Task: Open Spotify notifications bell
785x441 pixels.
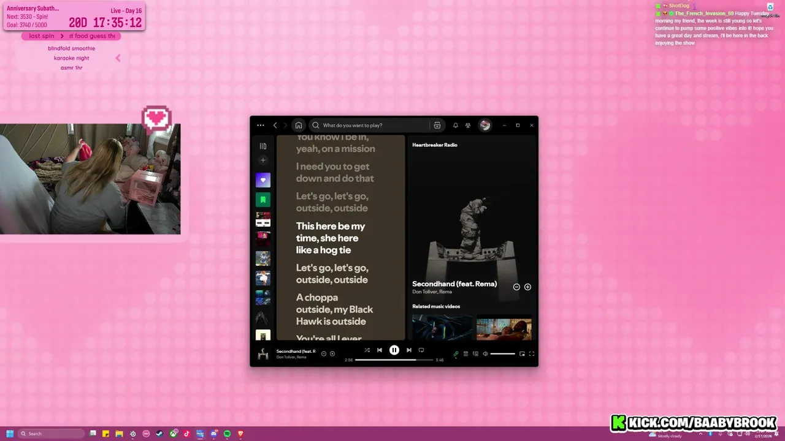Action: (x=456, y=125)
